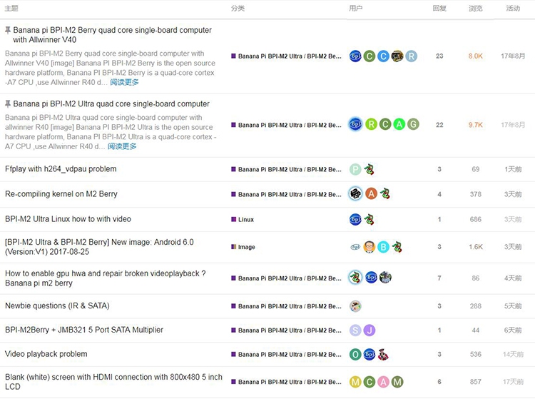
Task: Open category tag in Newbie questions row
Action: 286,306
